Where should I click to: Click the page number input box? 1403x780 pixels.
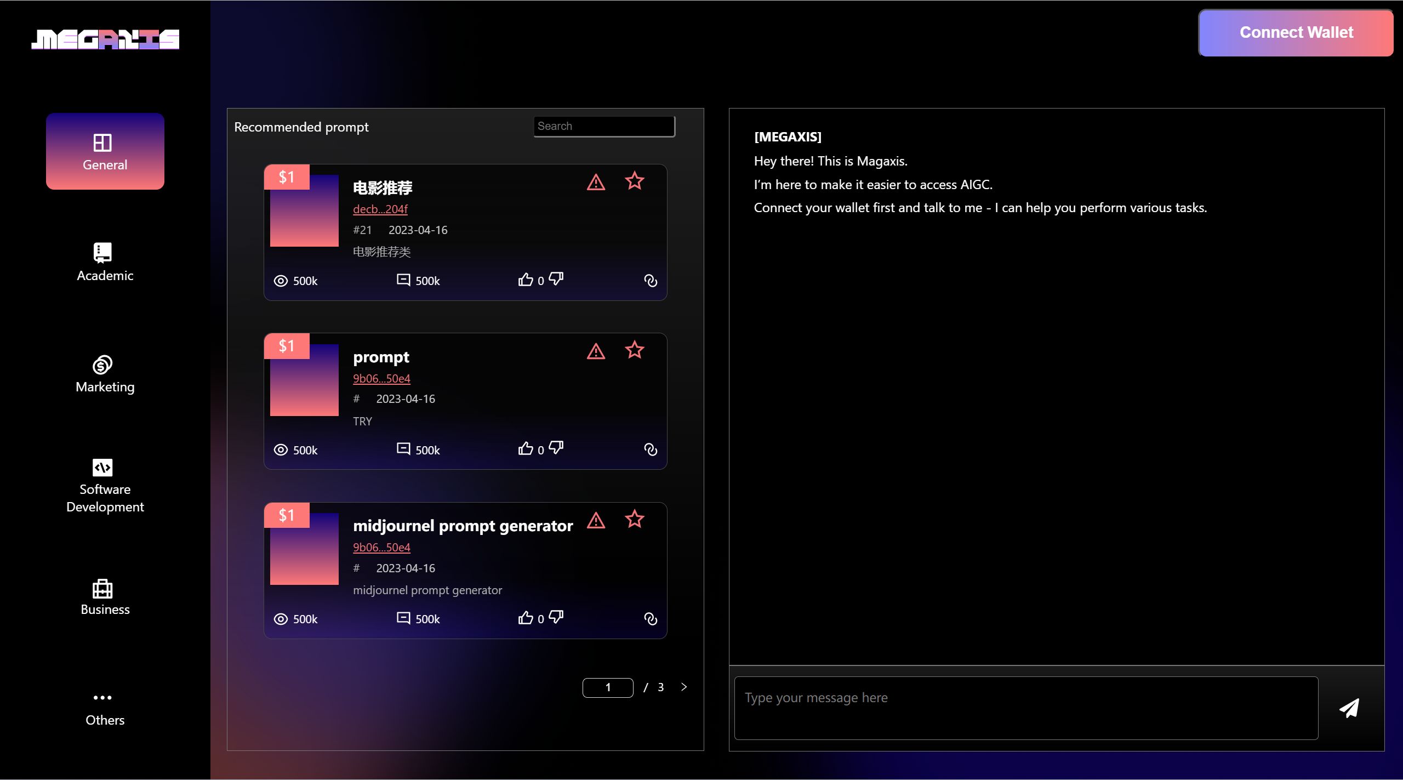click(x=608, y=687)
